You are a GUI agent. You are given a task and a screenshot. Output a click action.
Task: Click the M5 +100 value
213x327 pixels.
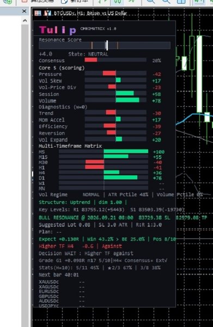click(159, 152)
